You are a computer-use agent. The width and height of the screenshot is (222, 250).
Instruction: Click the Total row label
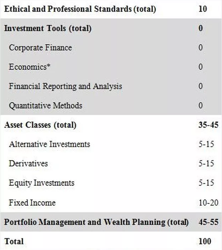tap(14, 242)
